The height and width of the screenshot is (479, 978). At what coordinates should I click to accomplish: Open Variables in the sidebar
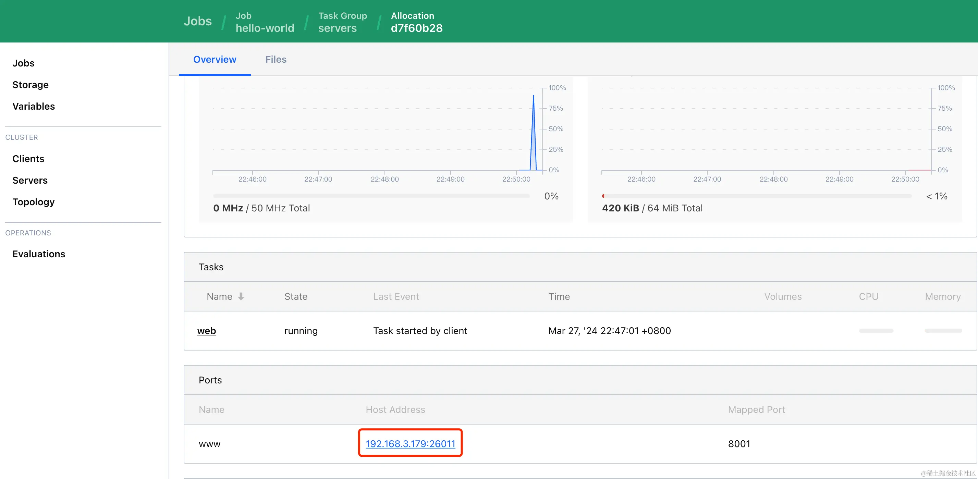point(33,106)
